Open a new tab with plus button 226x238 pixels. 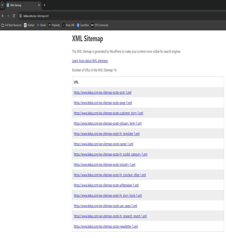[x=44, y=5]
